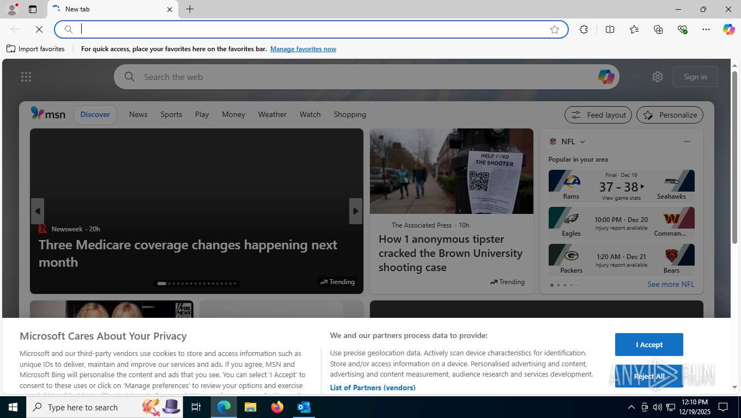
Task: Open the Collections icon
Action: (x=658, y=29)
